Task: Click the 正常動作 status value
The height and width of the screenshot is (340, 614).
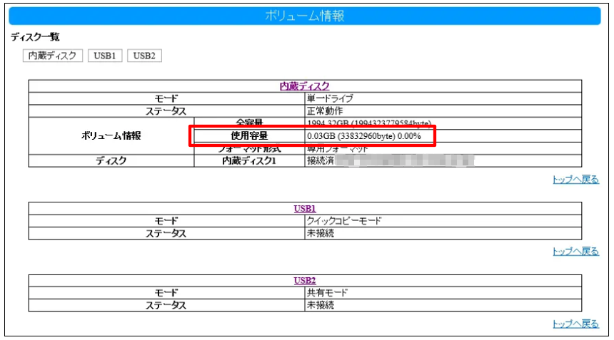Action: pyautogui.click(x=325, y=110)
